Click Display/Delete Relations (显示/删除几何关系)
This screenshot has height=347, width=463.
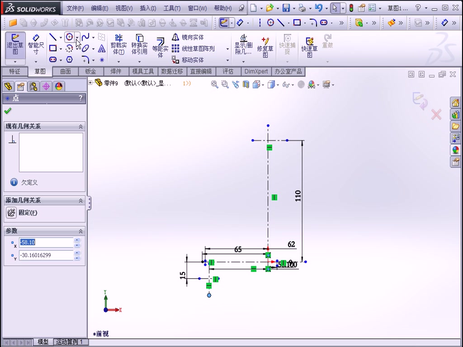[x=244, y=44]
